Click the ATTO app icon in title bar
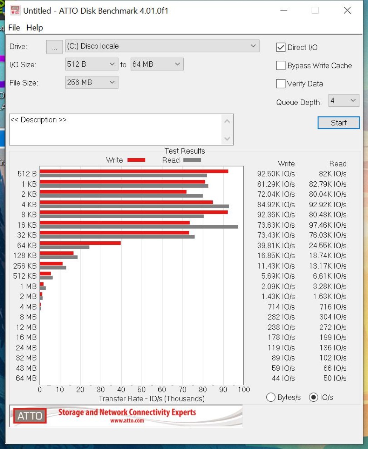368x449 pixels. point(15,11)
